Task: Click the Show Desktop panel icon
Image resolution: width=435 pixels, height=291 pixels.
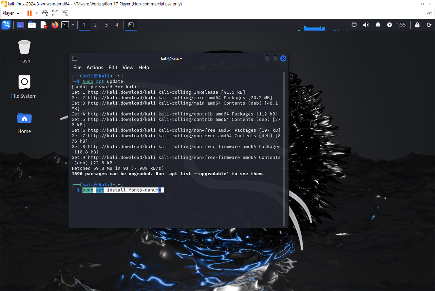Action: [20, 25]
